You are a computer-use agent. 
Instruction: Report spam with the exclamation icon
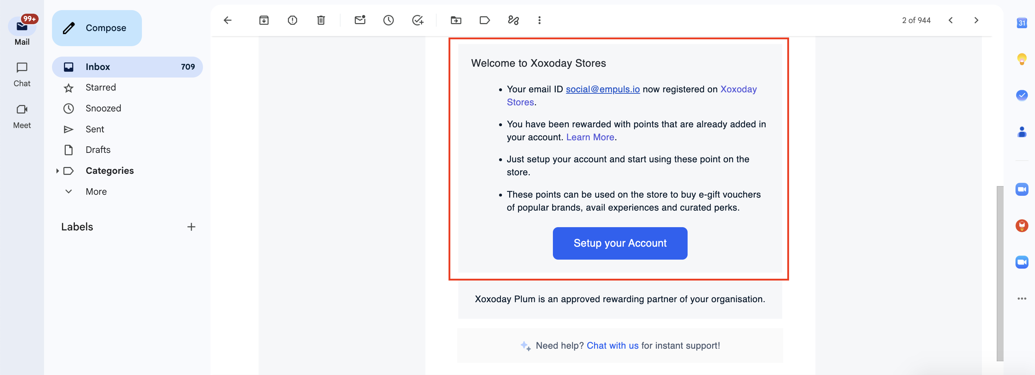(293, 20)
